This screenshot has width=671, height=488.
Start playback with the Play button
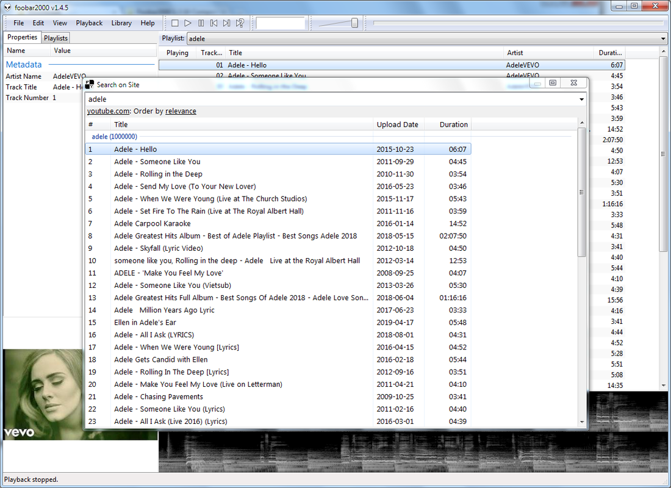click(187, 23)
